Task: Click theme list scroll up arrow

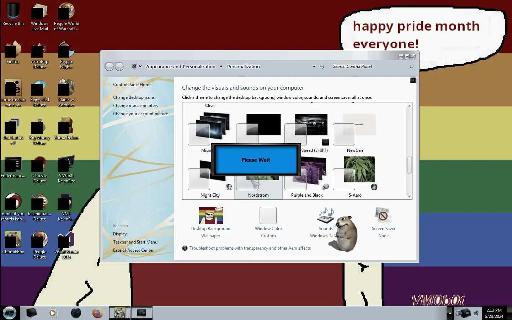Action: (x=409, y=106)
